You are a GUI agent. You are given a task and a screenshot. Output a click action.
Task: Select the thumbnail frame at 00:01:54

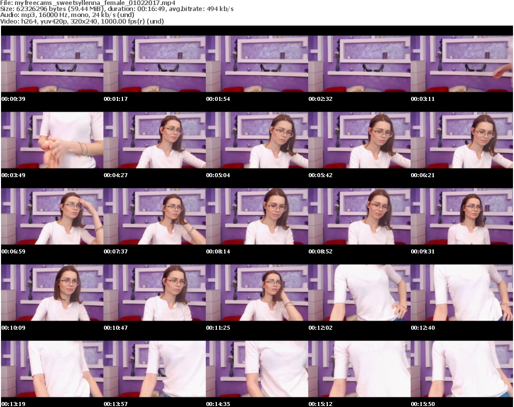tap(257, 64)
